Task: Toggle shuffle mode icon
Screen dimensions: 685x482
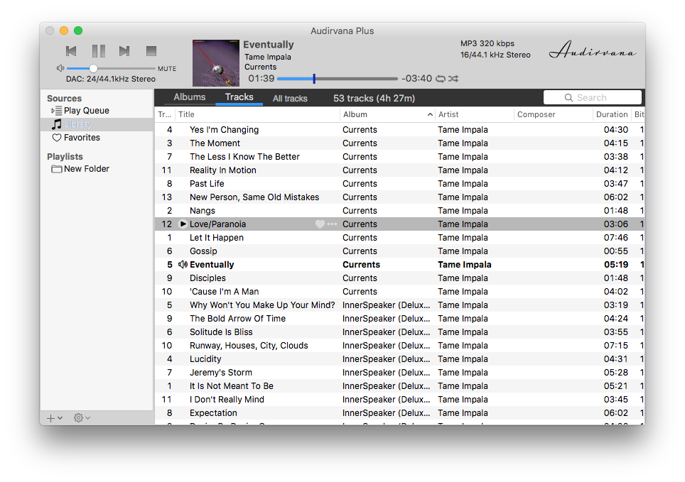Action: (x=453, y=79)
